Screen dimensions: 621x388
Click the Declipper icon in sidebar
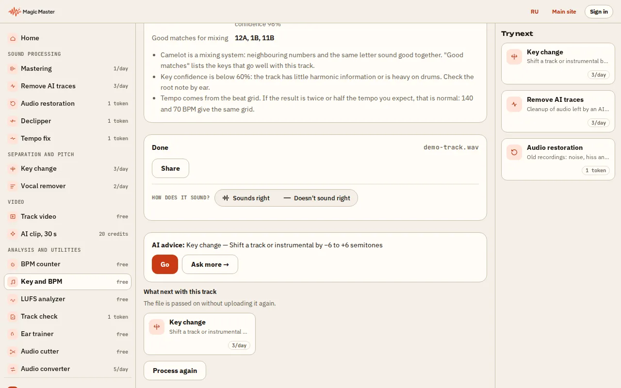[13, 121]
